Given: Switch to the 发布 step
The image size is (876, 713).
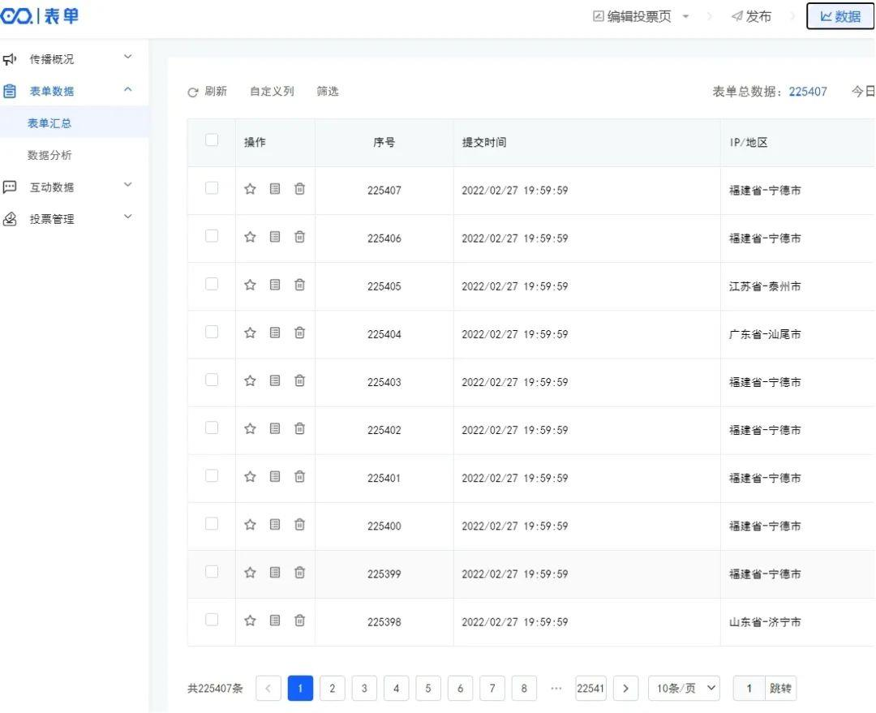Looking at the screenshot, I should [x=751, y=16].
